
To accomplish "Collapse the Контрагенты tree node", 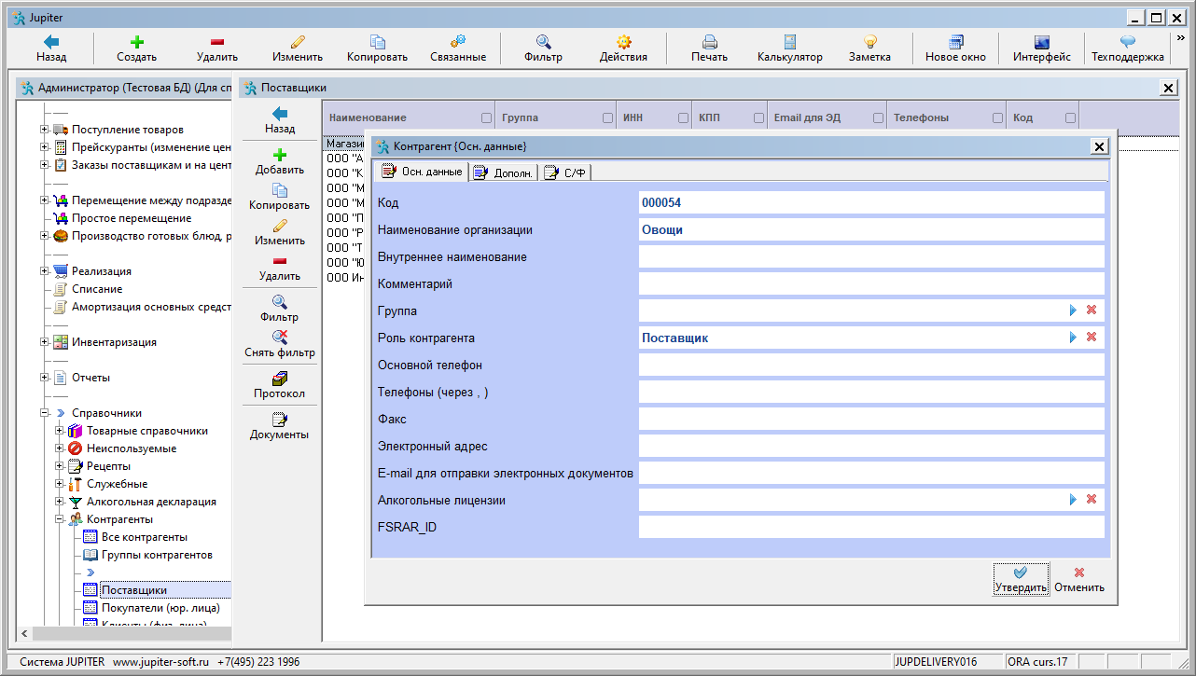I will [x=60, y=519].
